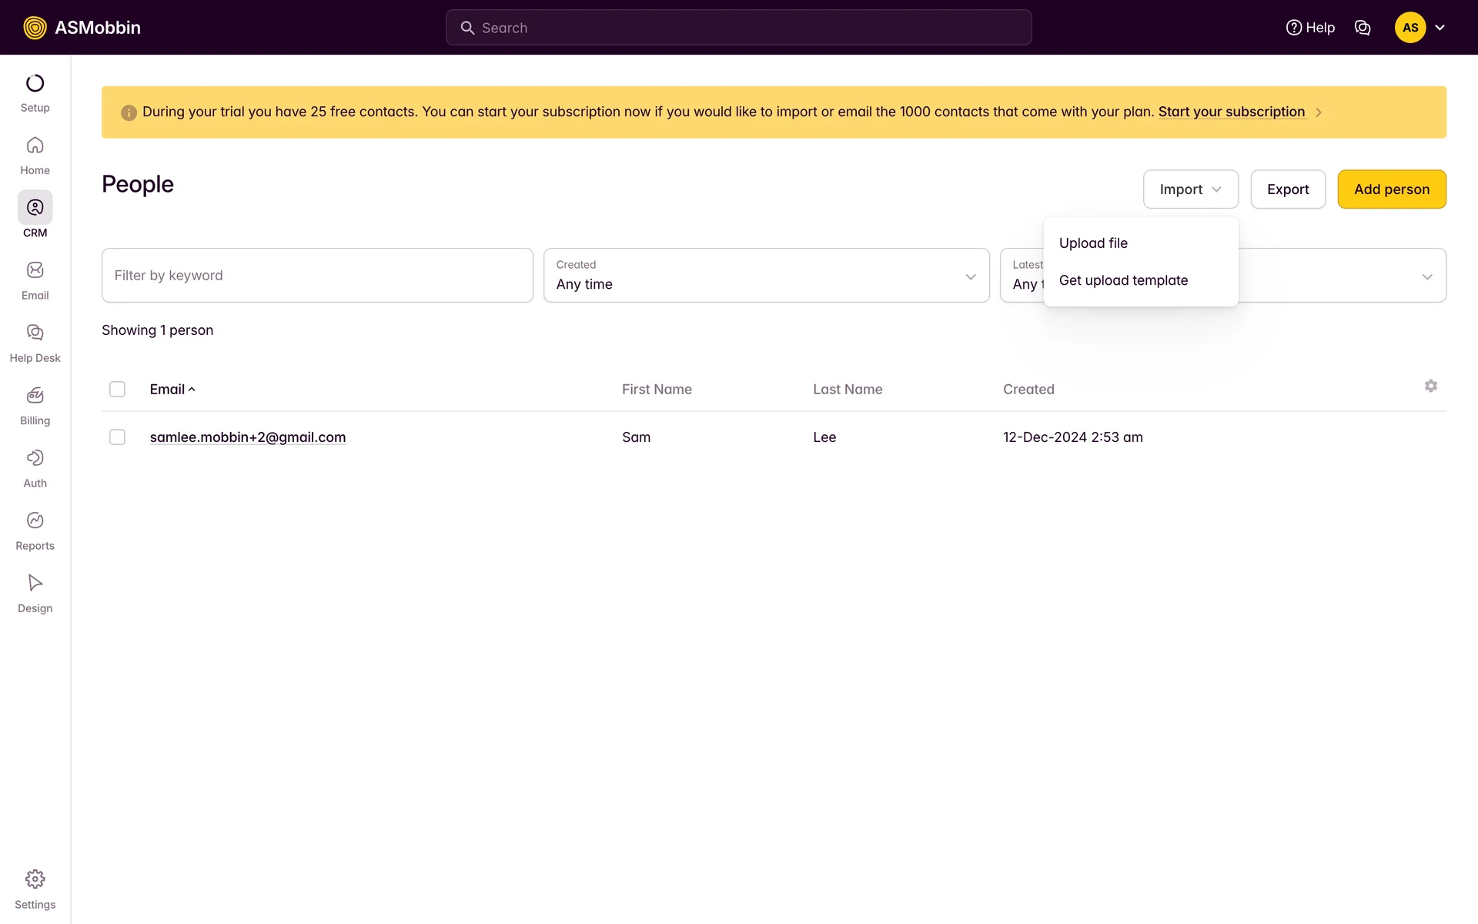This screenshot has height=924, width=1478.
Task: Choose Upload file from Import menu
Action: click(1093, 243)
